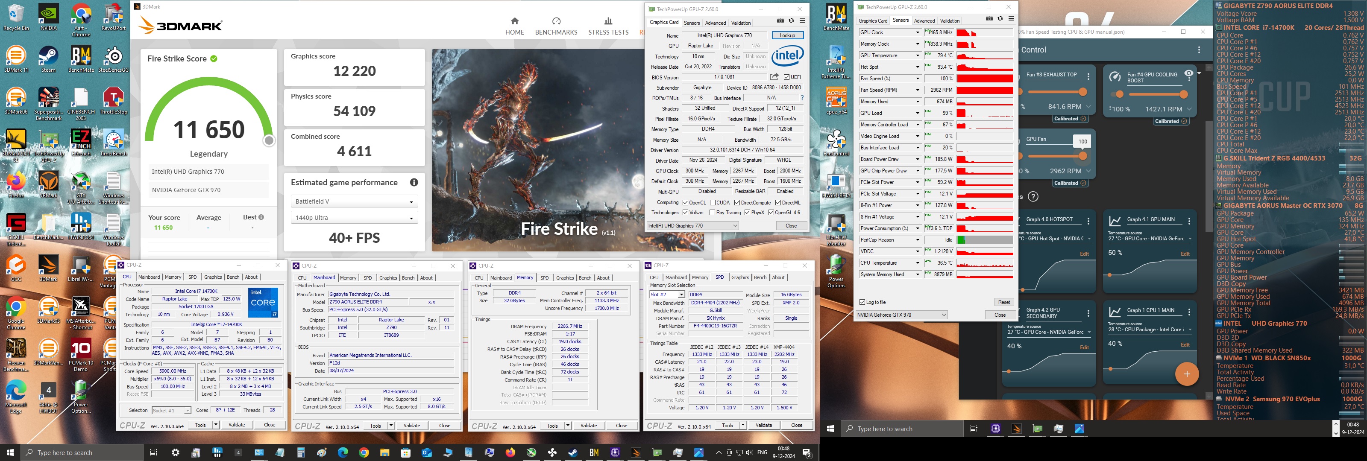The image size is (1367, 461).
Task: Switch to Advanced tab in GPU-Z Sensors window
Action: (924, 20)
